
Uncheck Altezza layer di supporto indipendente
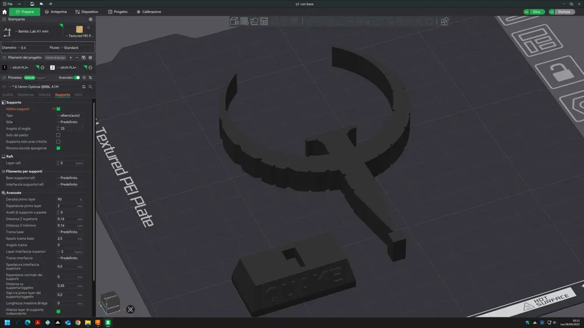pos(58,312)
